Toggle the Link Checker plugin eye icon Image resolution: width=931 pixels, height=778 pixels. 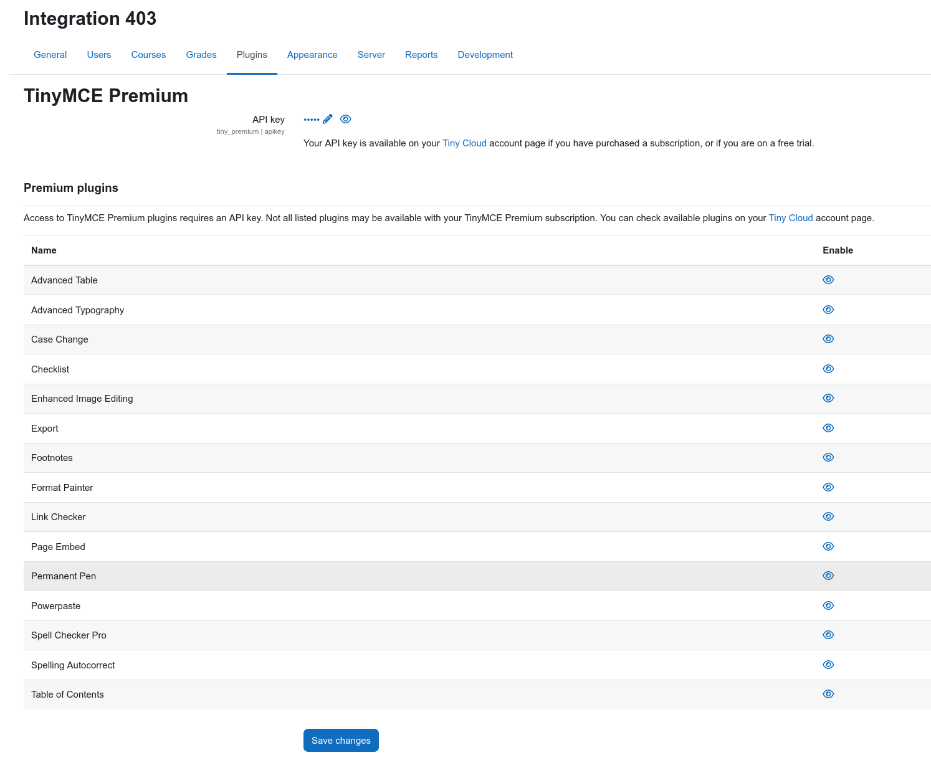pyautogui.click(x=828, y=516)
